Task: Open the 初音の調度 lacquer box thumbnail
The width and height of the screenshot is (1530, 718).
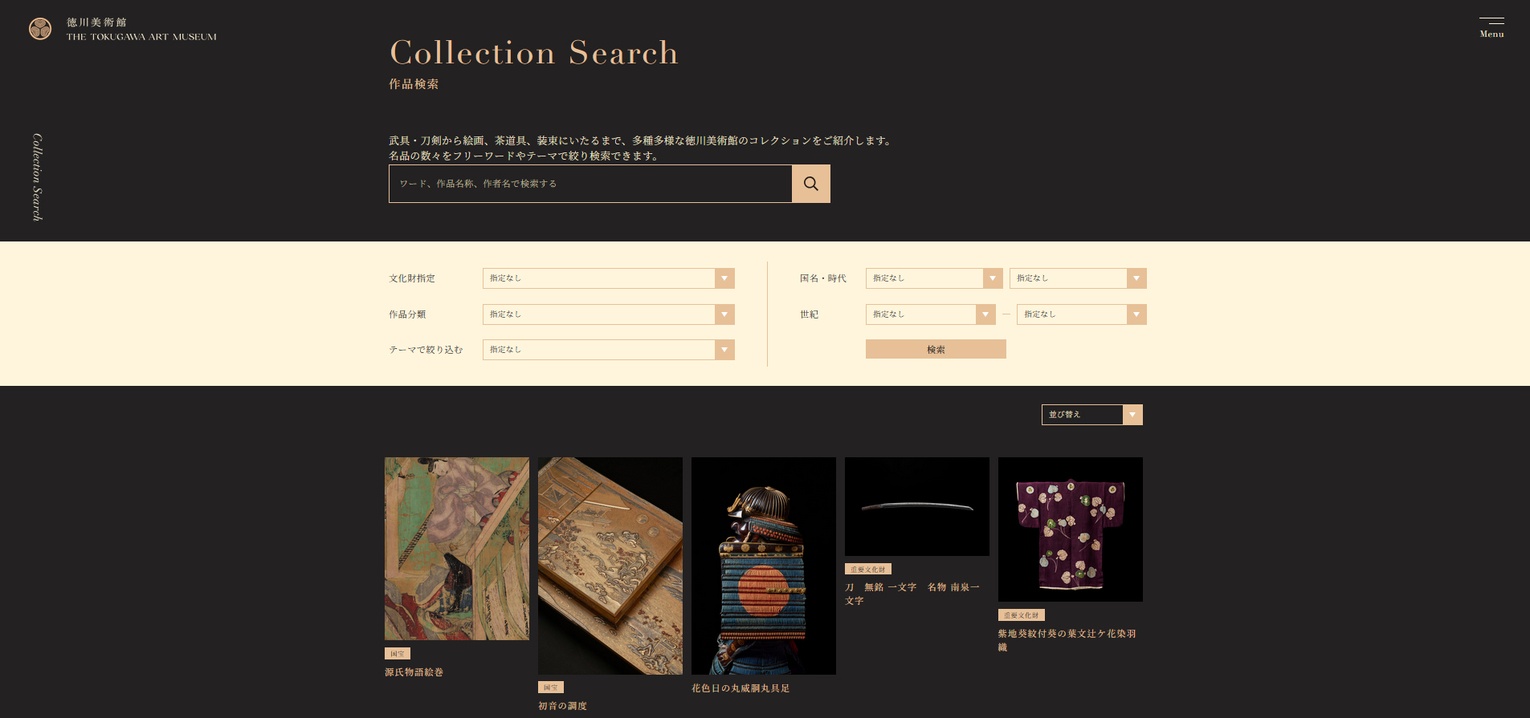Action: coord(610,566)
